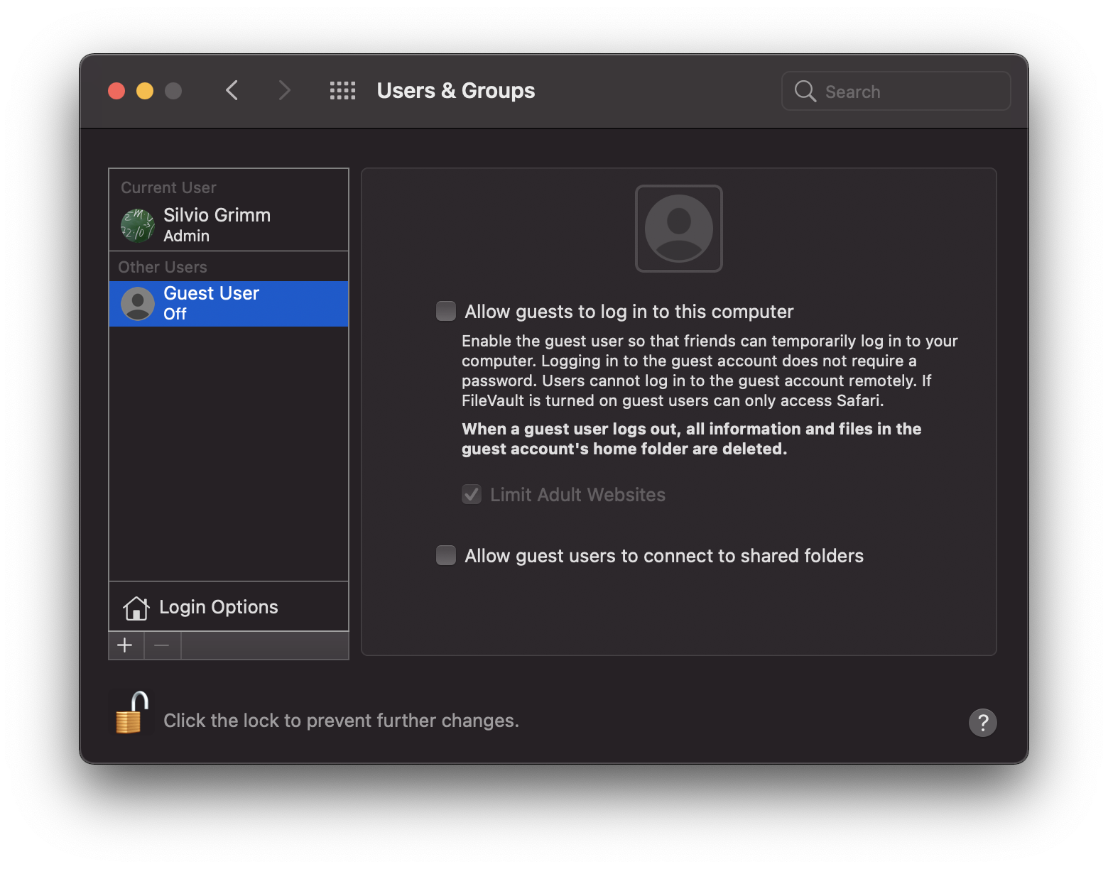Click the Login Options house icon

(x=136, y=608)
